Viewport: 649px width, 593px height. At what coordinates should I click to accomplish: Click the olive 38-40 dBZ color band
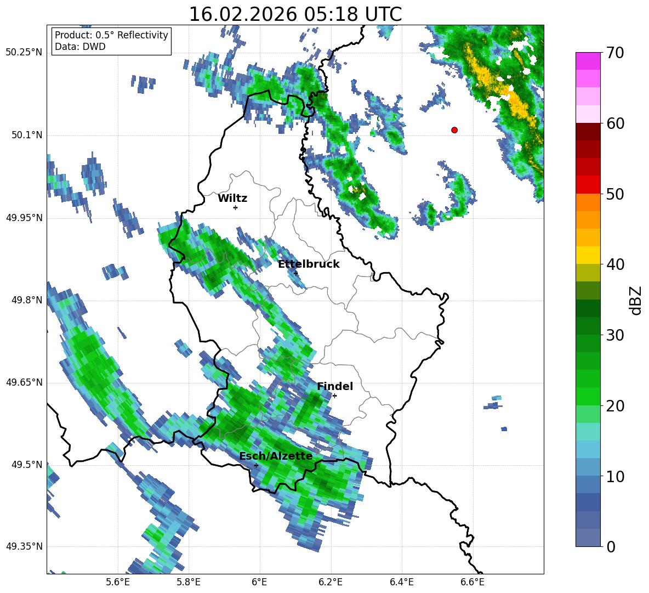click(x=588, y=273)
